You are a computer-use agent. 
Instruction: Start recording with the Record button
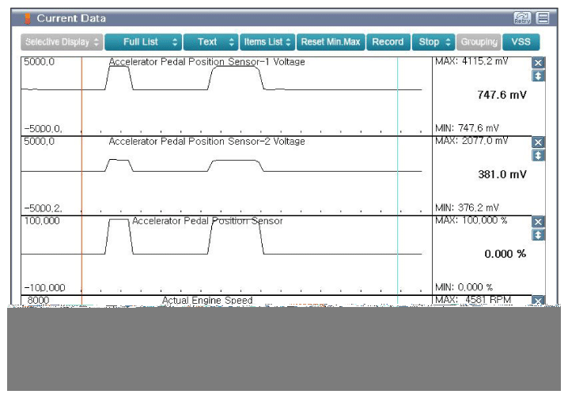(388, 42)
